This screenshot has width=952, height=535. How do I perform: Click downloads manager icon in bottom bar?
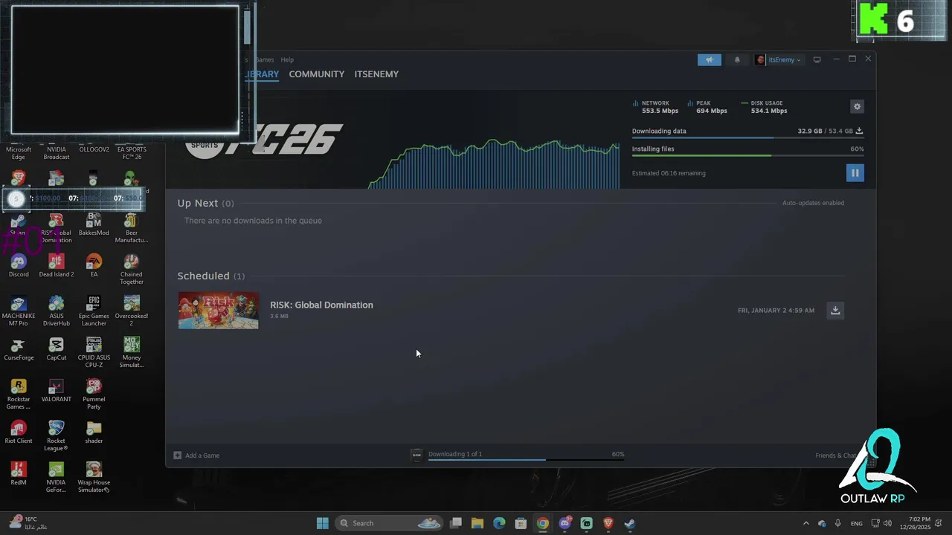416,455
